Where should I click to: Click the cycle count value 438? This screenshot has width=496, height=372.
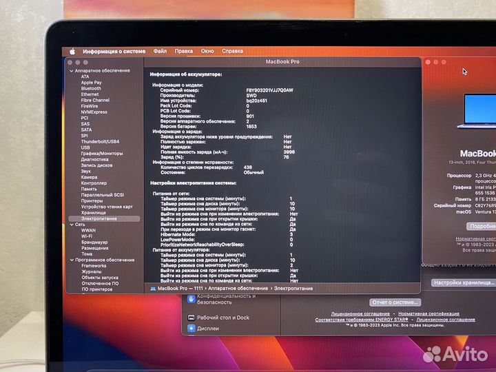coord(248,167)
